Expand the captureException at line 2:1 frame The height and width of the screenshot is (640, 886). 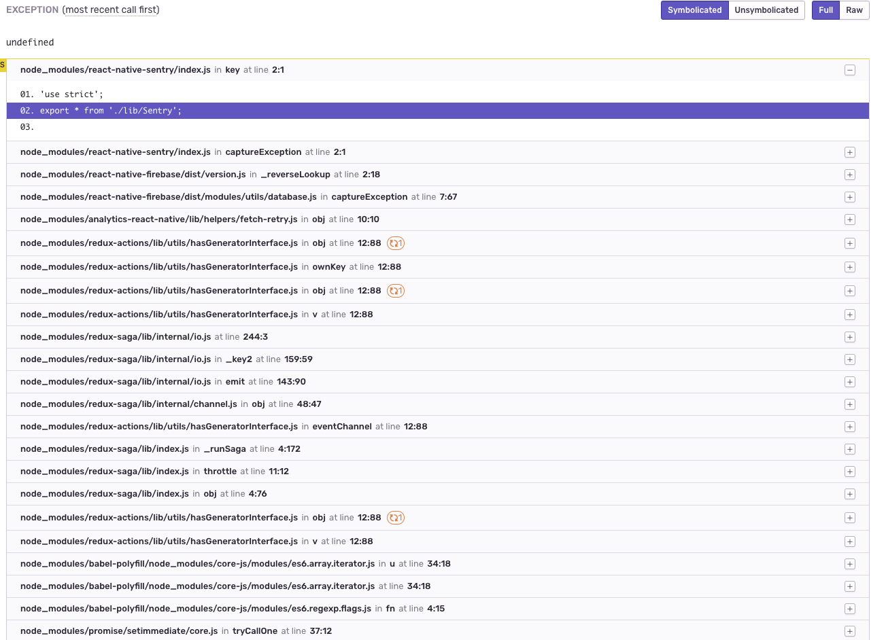point(849,152)
